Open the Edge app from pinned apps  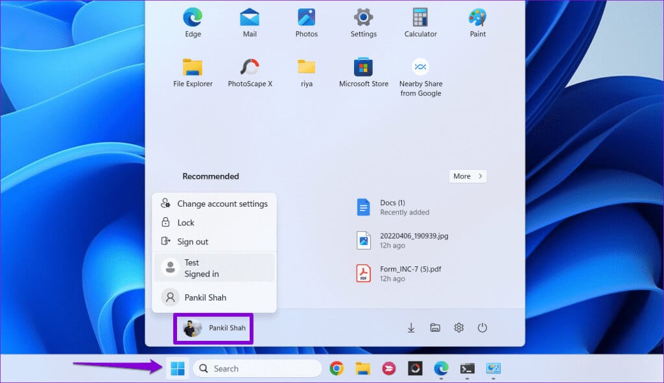[x=193, y=23]
